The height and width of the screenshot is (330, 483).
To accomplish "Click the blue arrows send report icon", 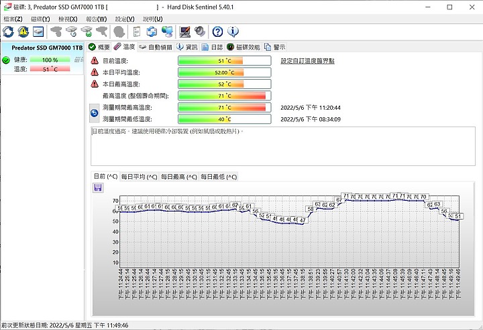I will coord(152,31).
